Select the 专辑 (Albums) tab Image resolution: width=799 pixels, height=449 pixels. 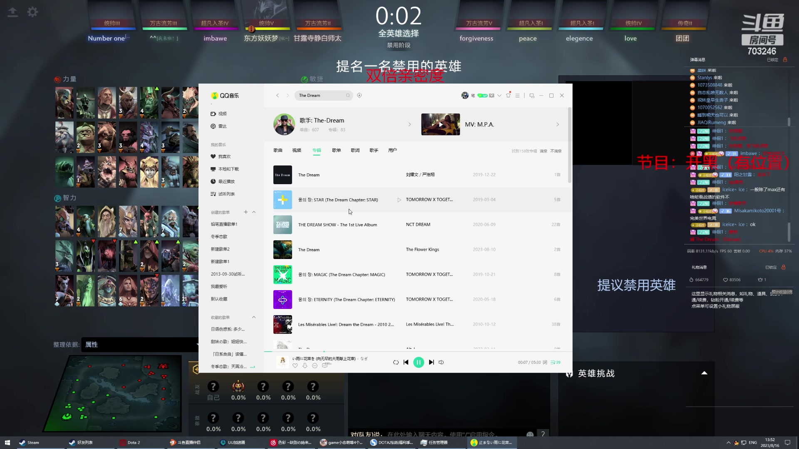tap(317, 150)
